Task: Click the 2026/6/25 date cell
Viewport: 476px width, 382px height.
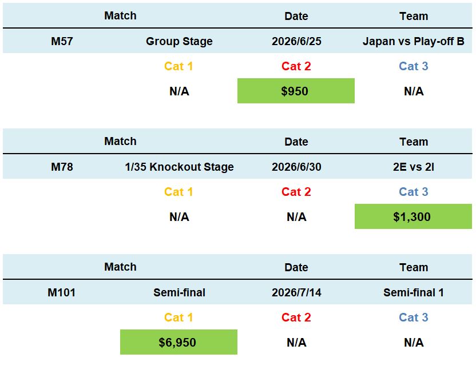Action: 296,41
